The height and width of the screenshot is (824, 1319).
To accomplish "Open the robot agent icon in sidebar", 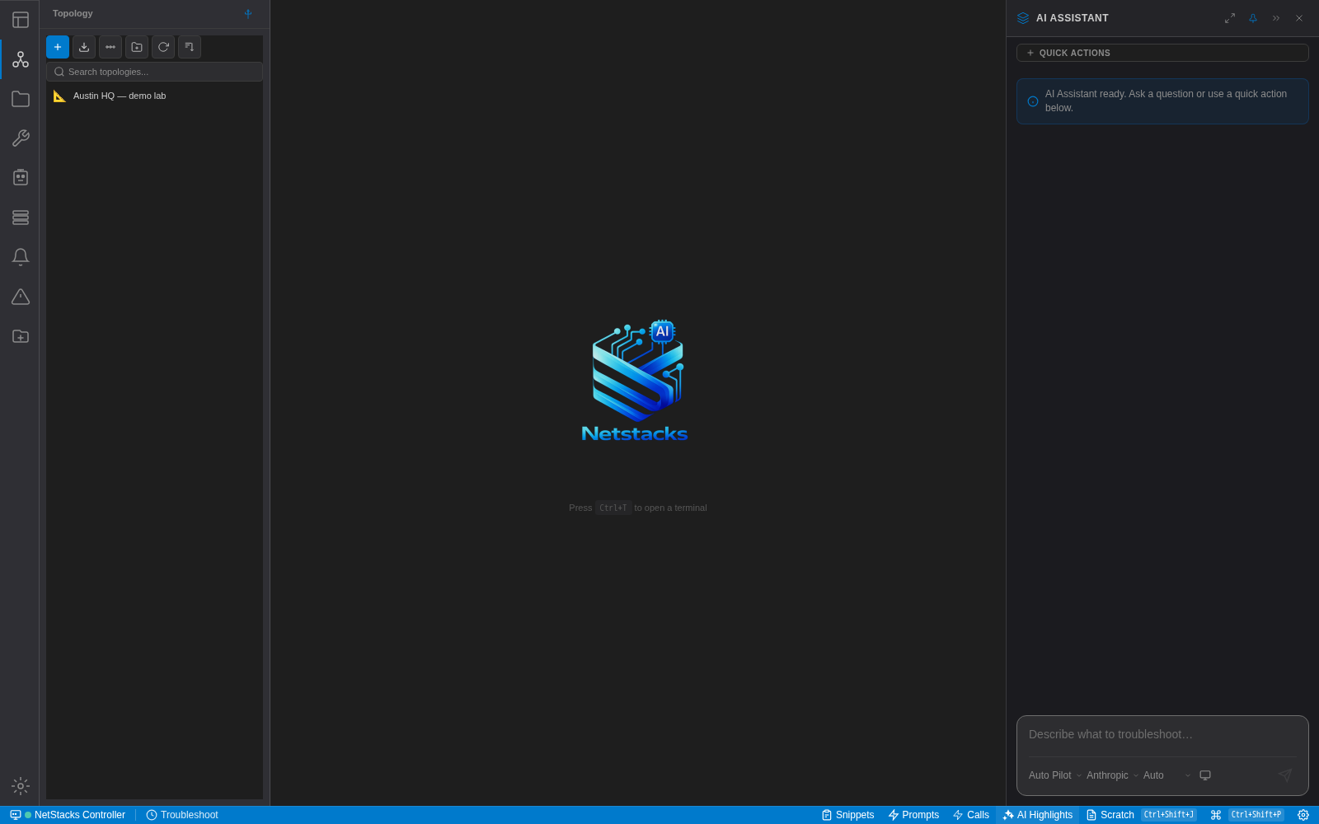I will click(x=21, y=178).
